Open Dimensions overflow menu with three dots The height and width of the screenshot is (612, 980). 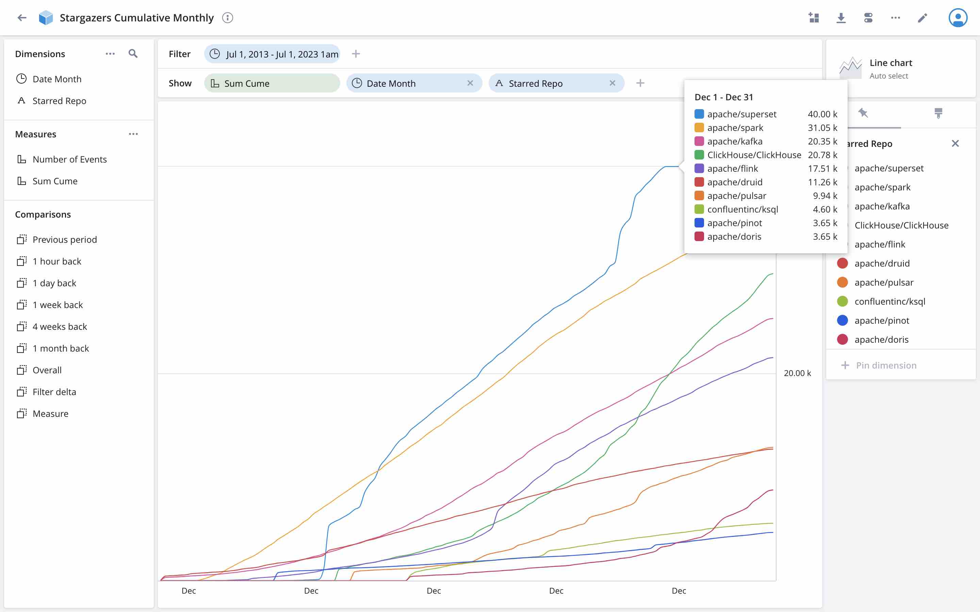pyautogui.click(x=110, y=53)
